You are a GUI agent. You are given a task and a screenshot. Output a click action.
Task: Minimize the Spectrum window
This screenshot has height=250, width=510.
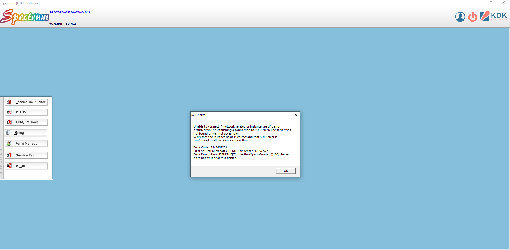479,3
